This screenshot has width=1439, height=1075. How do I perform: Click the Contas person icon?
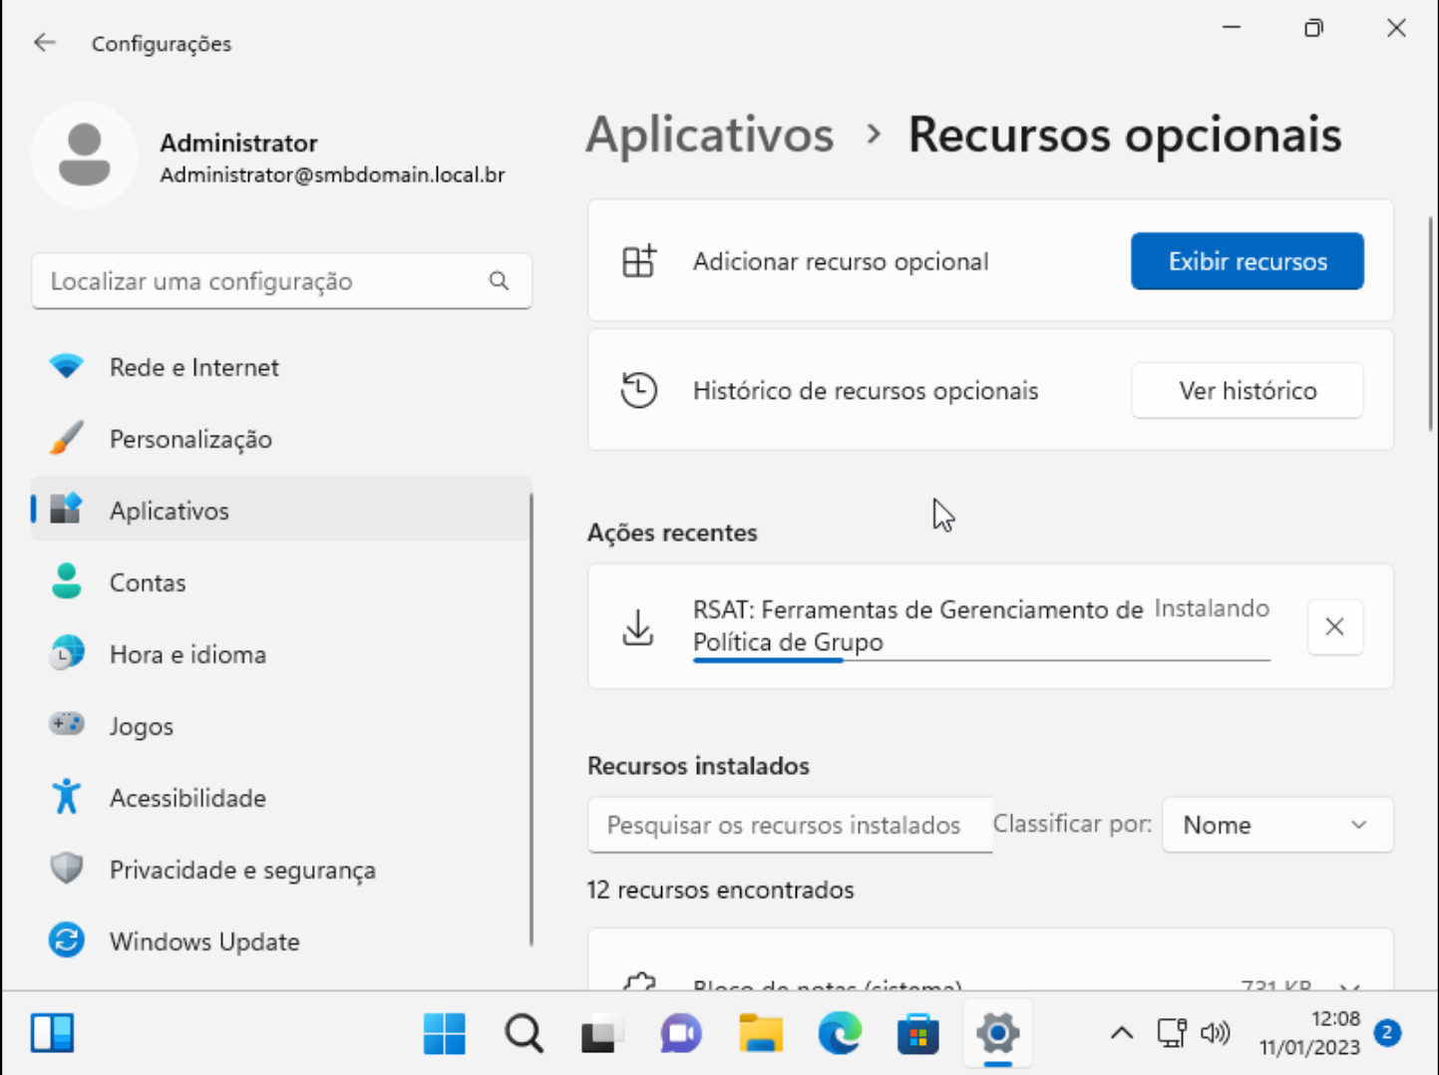(67, 581)
